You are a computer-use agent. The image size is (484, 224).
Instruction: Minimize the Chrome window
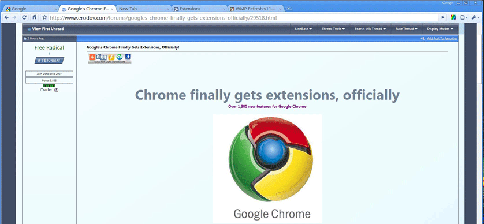point(459,3)
